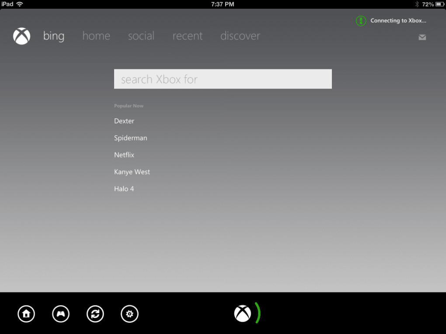Viewport: 446px width, 334px height.
Task: Switch to the home tab
Action: pos(96,36)
